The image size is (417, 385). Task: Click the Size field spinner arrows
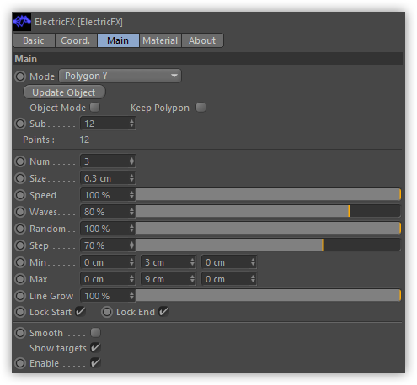[131, 178]
